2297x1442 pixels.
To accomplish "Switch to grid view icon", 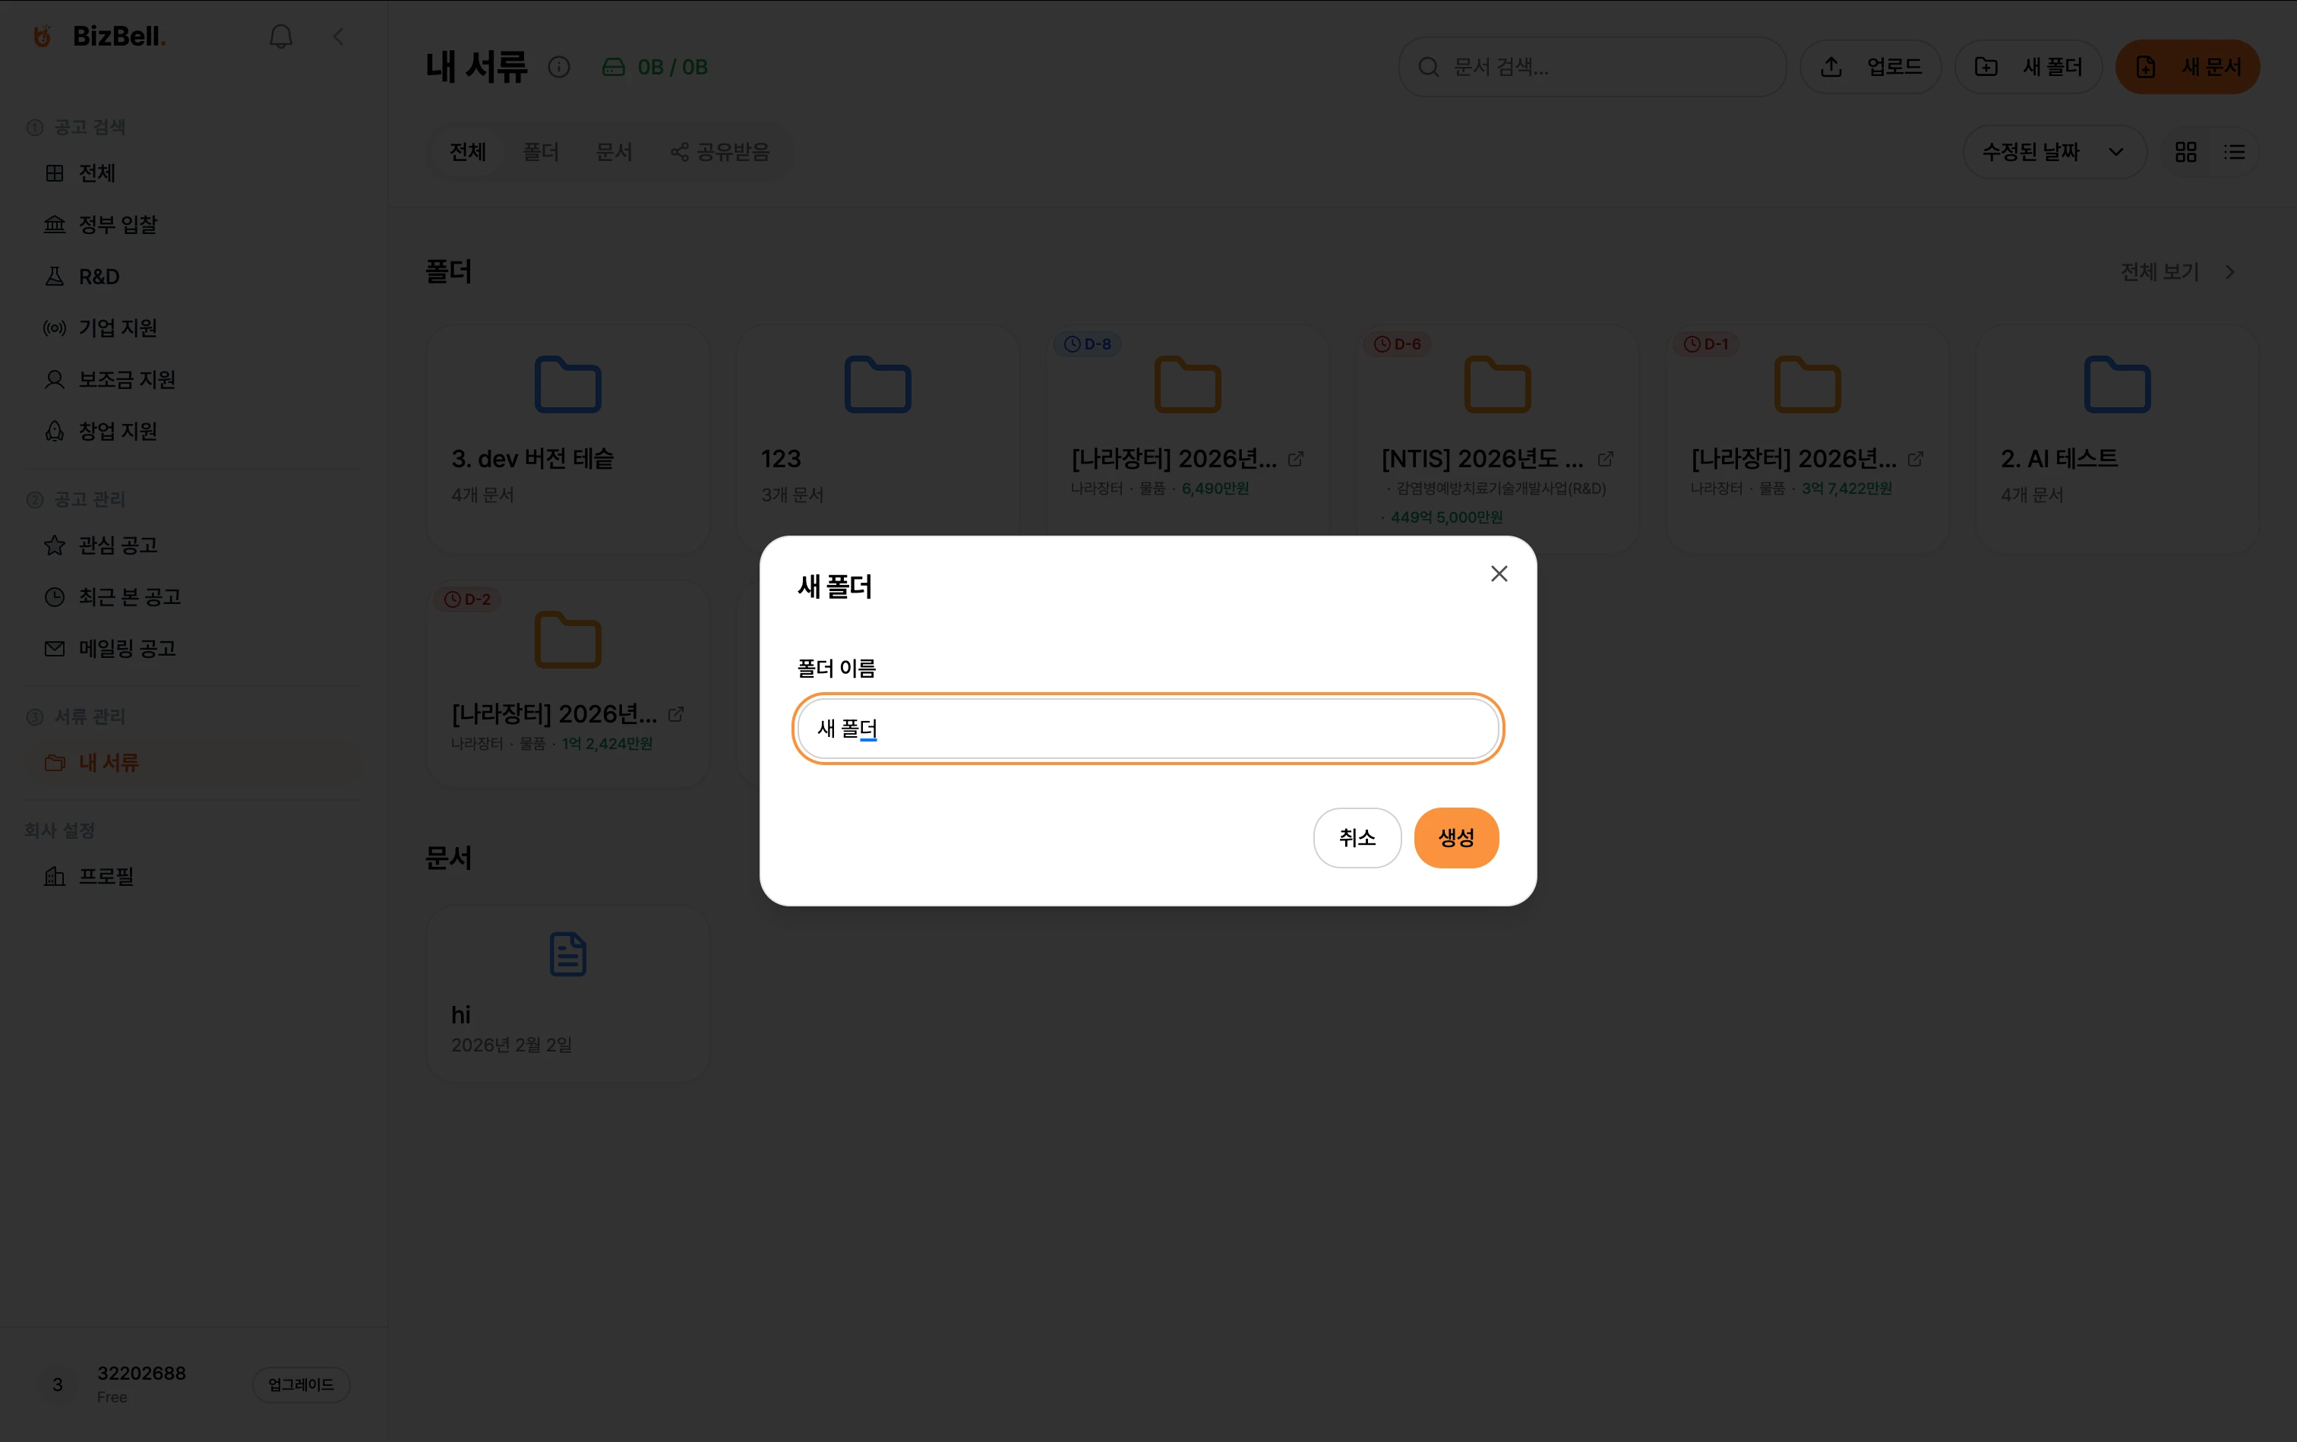I will 2185,152.
